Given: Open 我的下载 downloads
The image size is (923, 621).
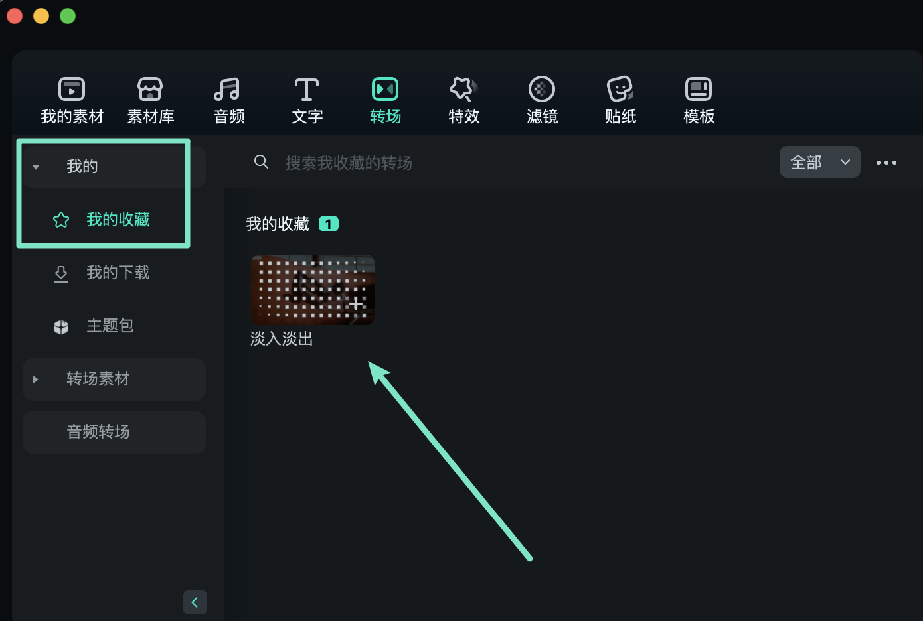Looking at the screenshot, I should click(x=118, y=273).
